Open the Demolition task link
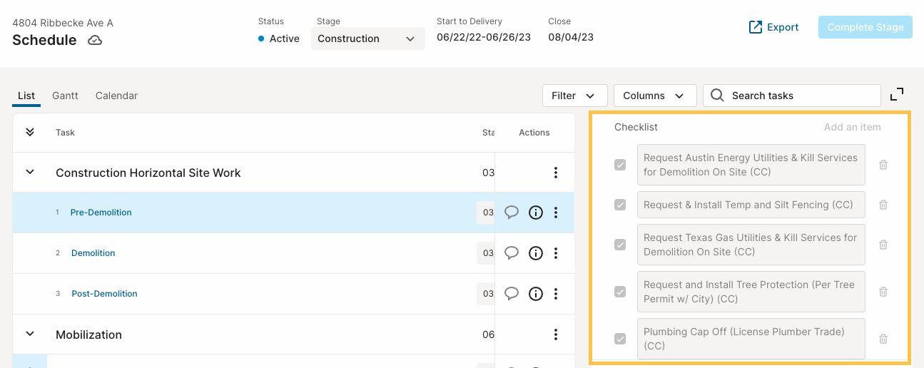This screenshot has height=368, width=924. click(93, 253)
